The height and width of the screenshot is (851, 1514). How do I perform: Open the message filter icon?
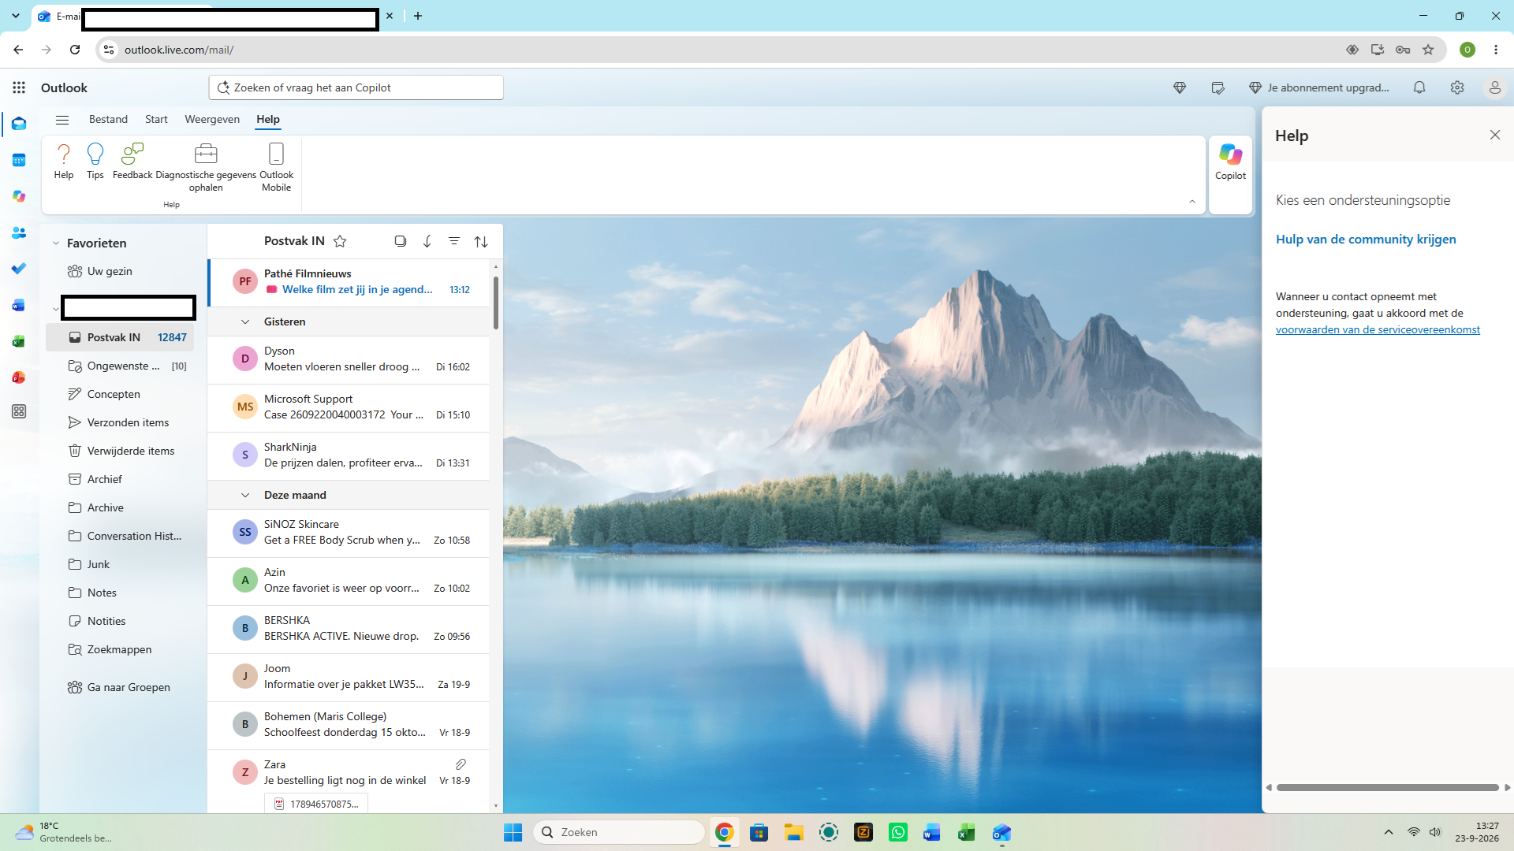454,241
